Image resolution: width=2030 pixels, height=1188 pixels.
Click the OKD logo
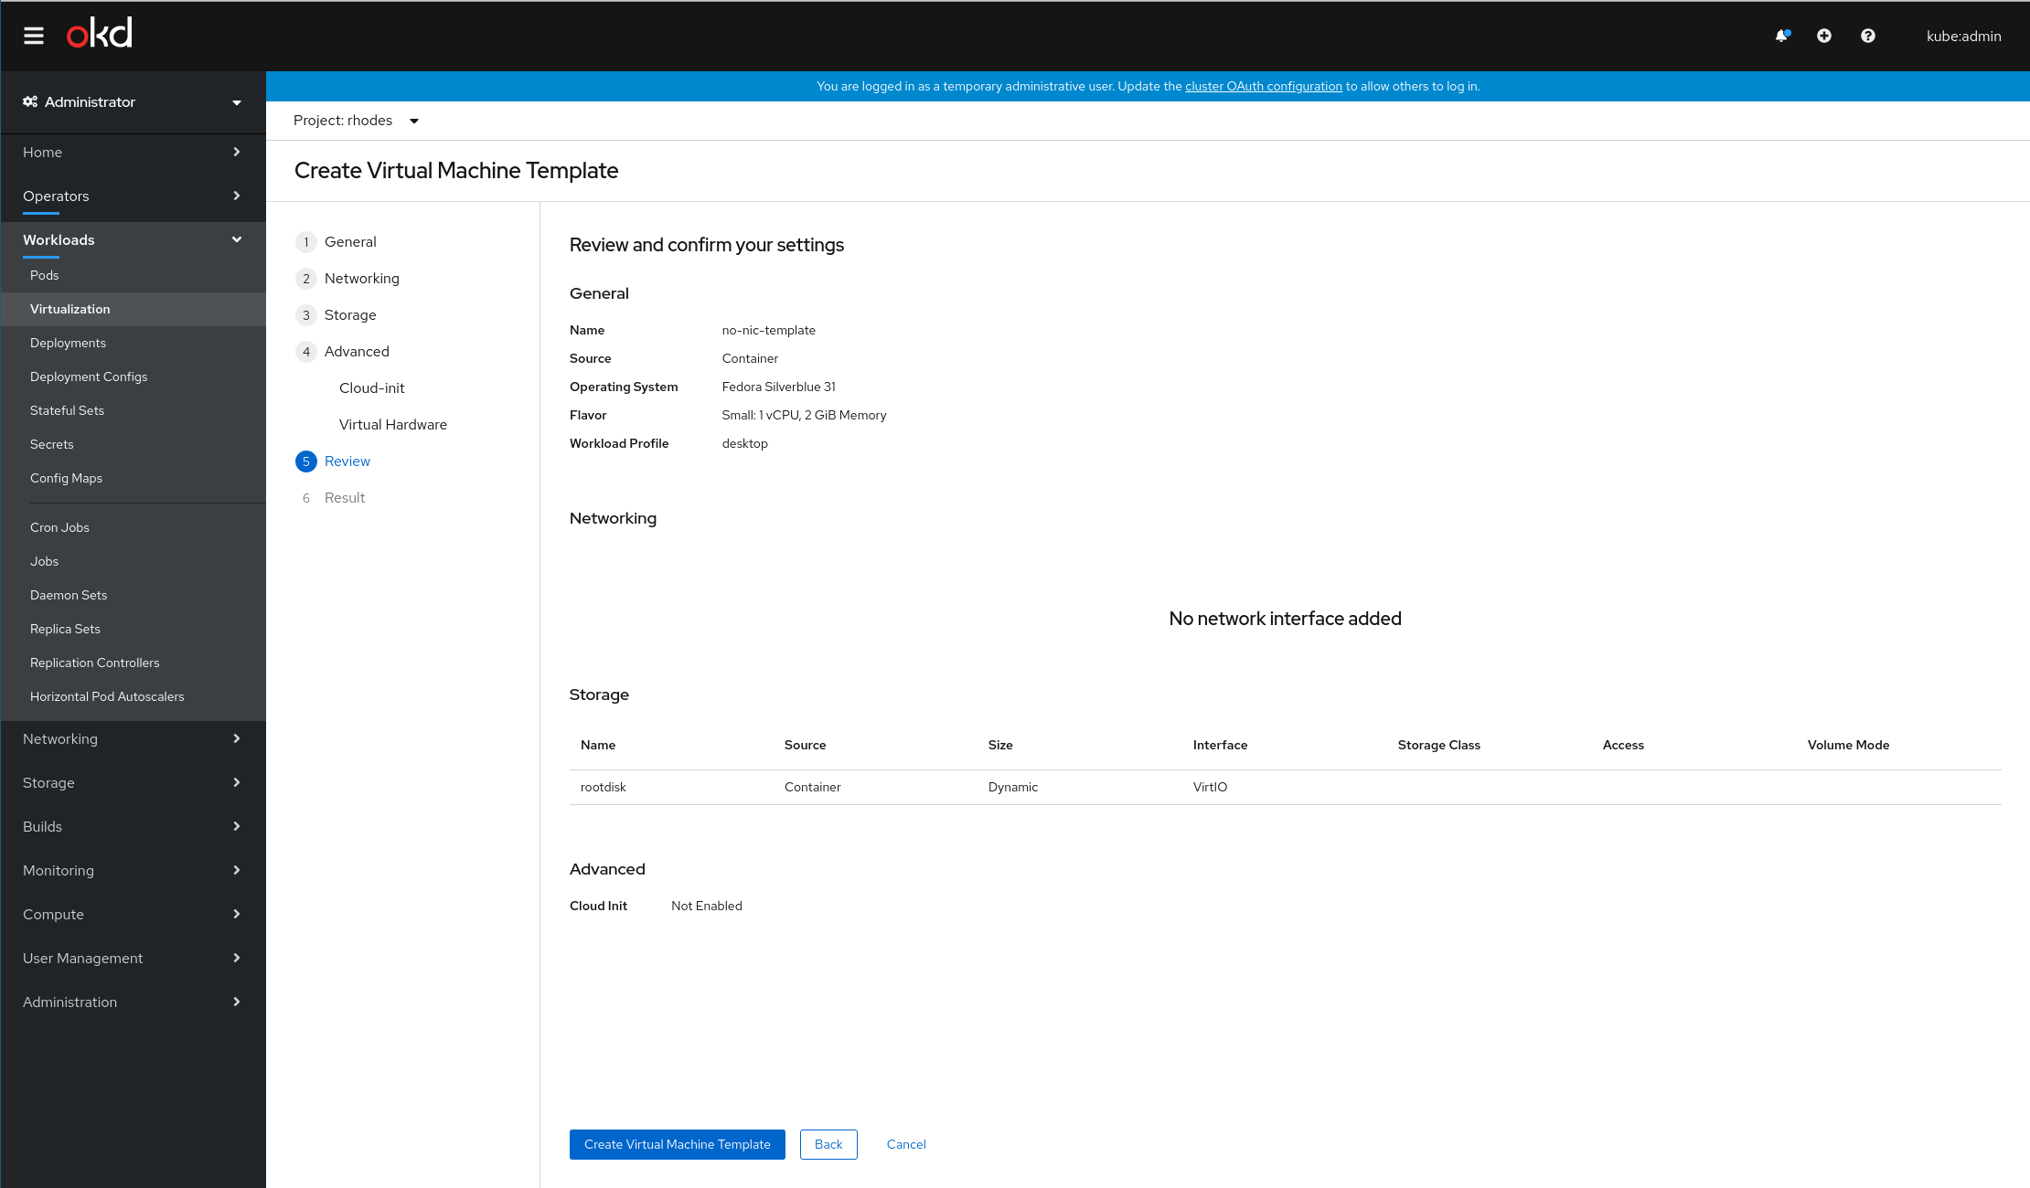(100, 34)
